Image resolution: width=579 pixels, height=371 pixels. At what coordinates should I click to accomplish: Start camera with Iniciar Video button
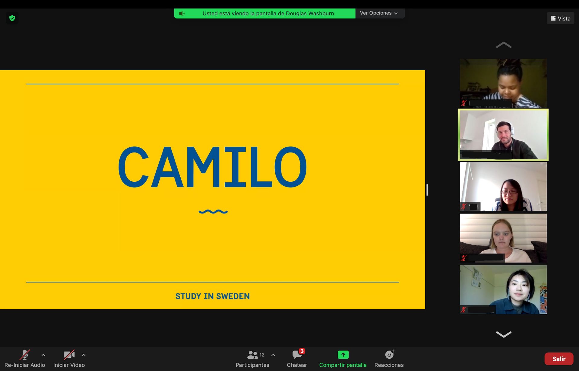pos(69,359)
